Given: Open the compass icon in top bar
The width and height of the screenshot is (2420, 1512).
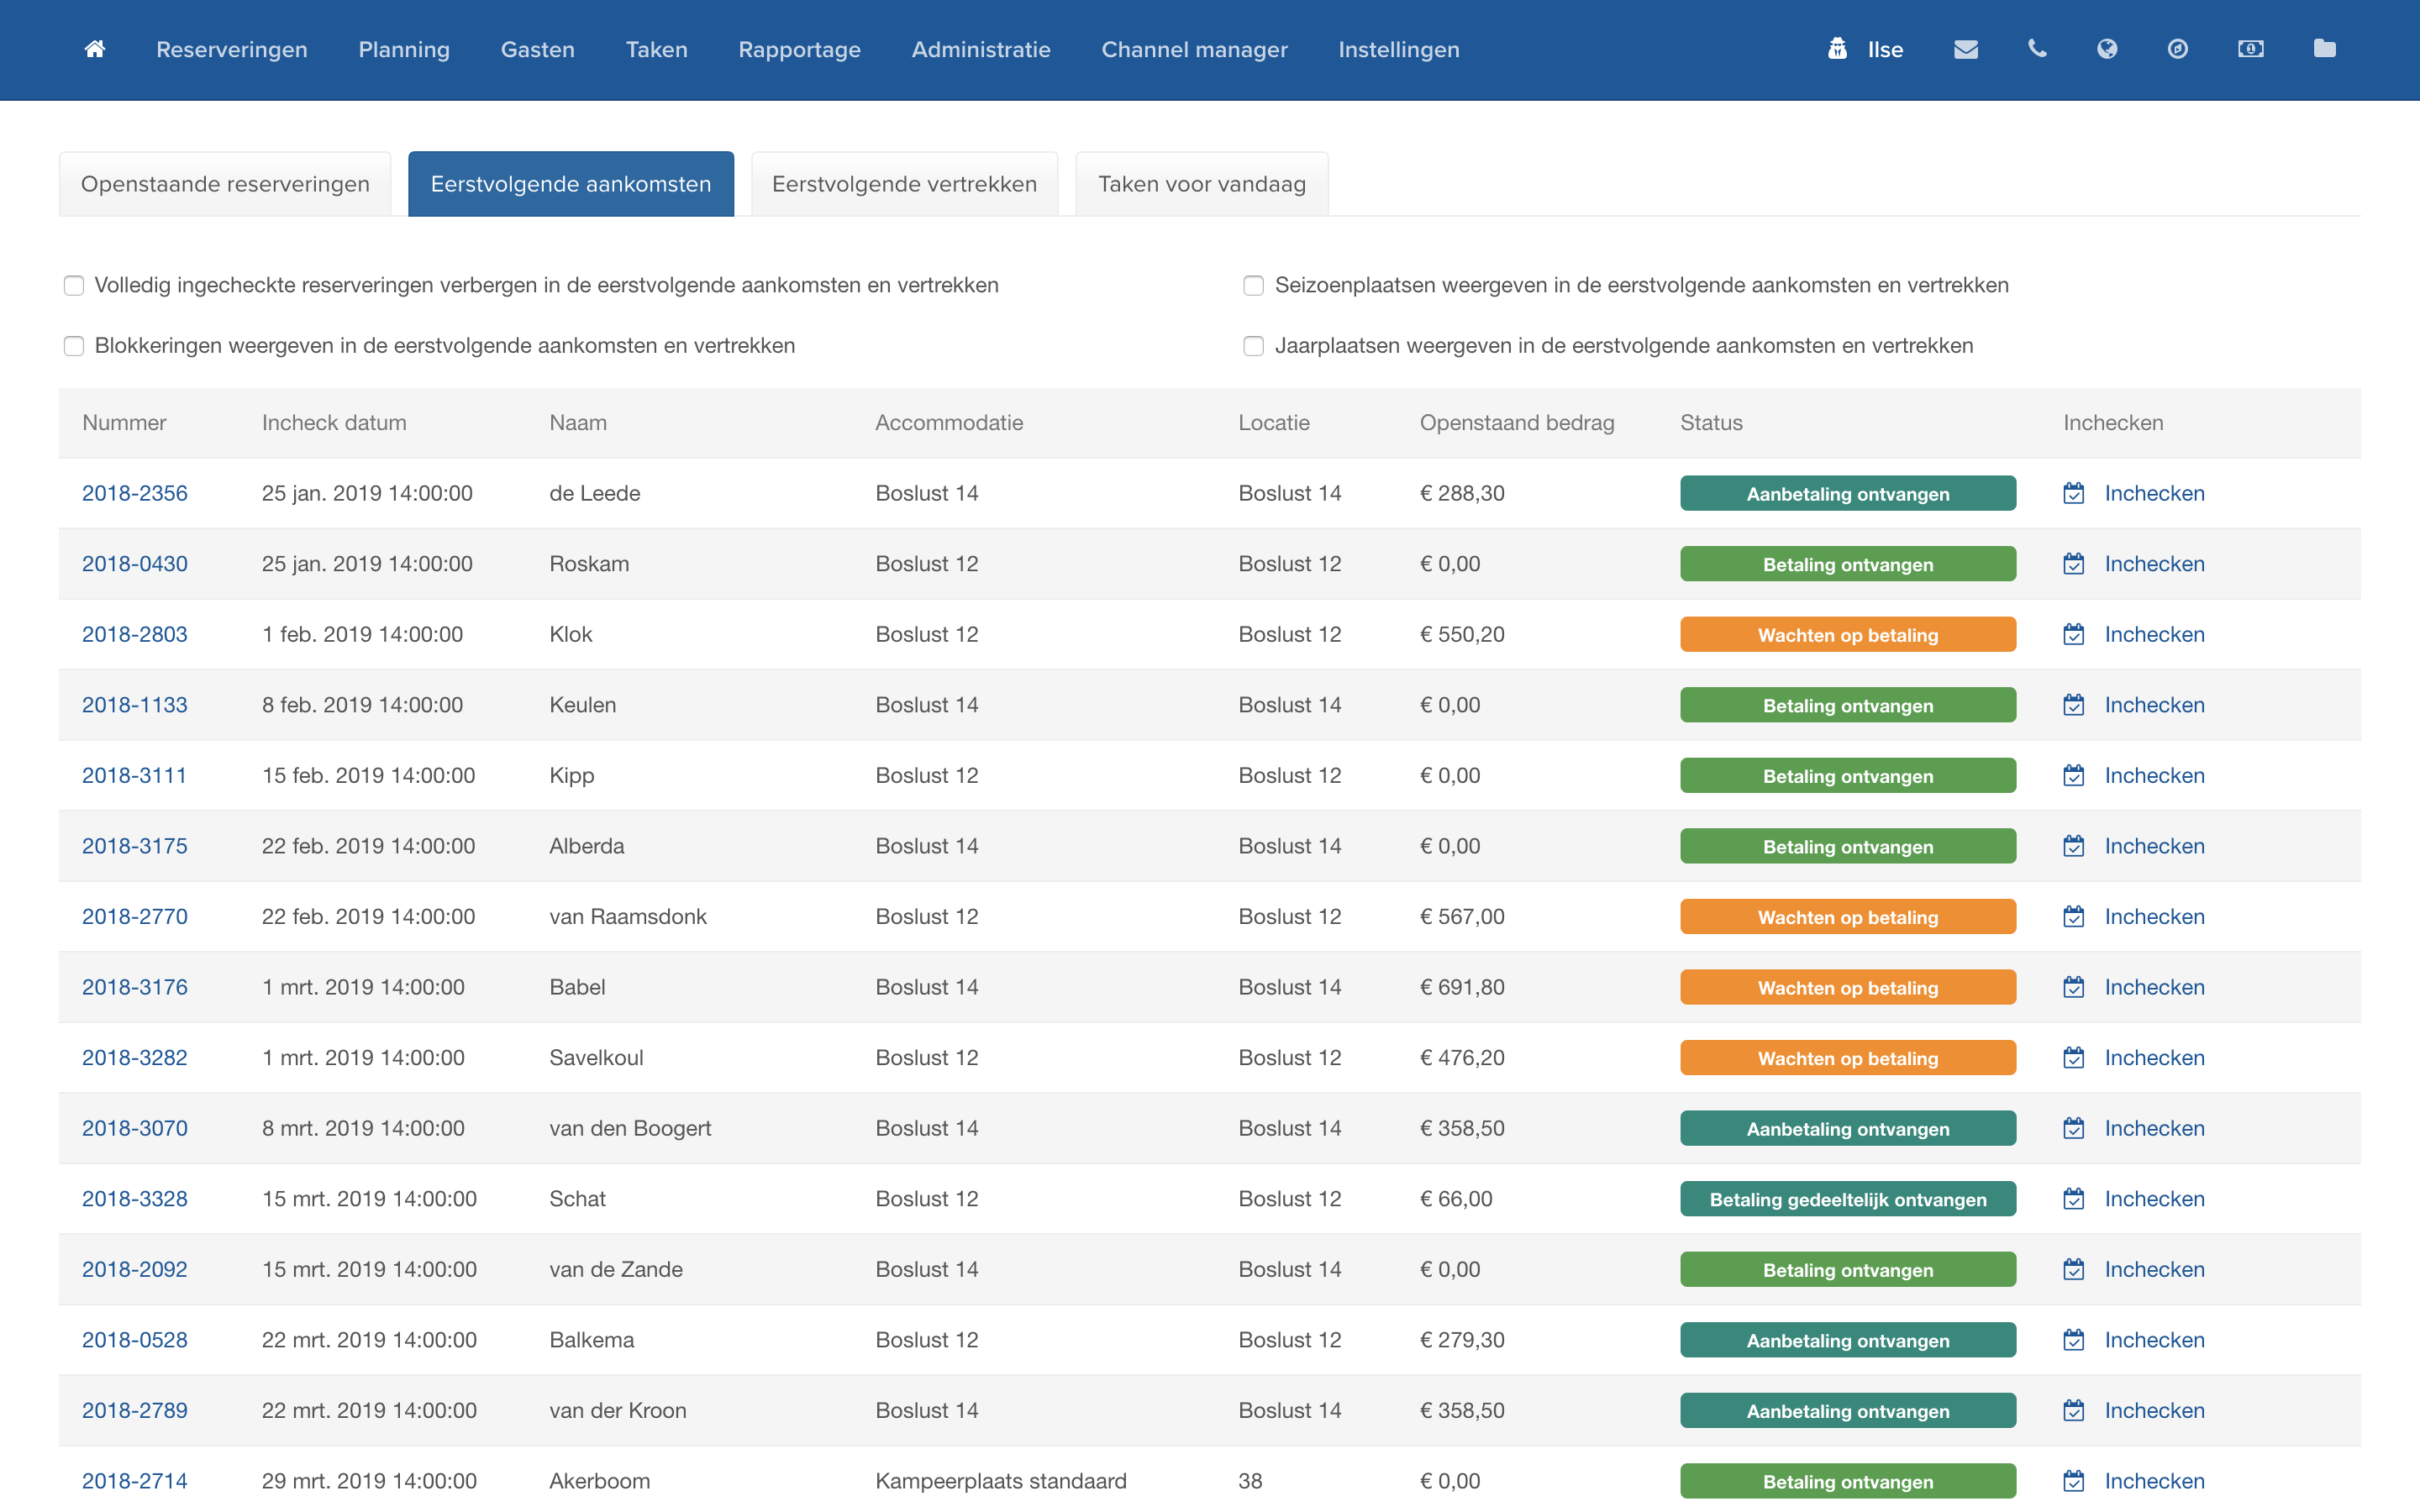Looking at the screenshot, I should [2178, 49].
